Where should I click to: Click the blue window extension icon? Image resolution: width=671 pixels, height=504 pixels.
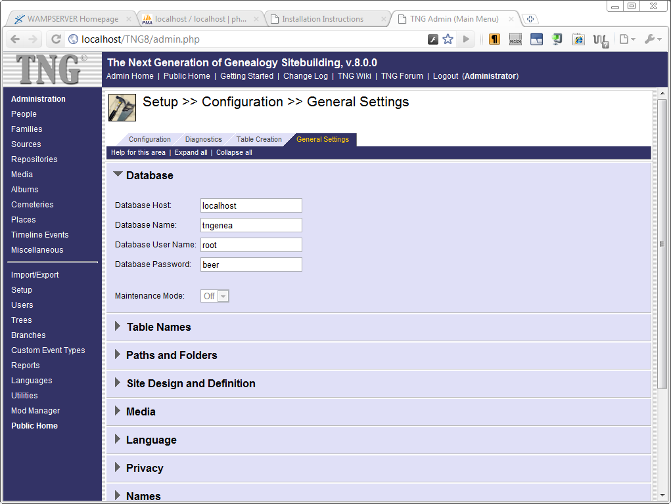(x=536, y=39)
